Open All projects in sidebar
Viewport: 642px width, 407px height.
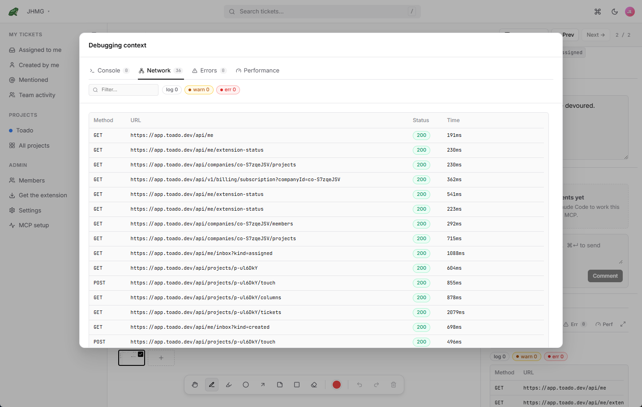pyautogui.click(x=30, y=146)
